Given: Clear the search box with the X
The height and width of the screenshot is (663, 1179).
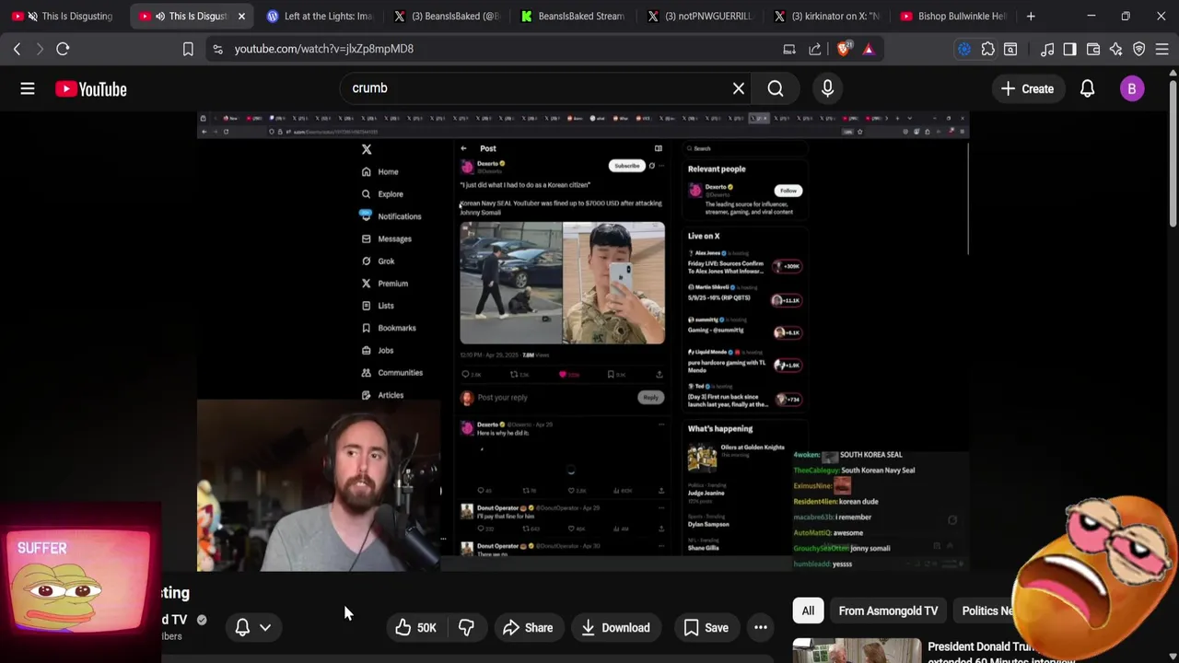Looking at the screenshot, I should click(x=739, y=88).
